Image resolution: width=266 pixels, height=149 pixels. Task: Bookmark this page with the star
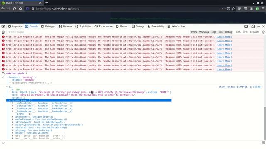pyautogui.click(x=233, y=9)
